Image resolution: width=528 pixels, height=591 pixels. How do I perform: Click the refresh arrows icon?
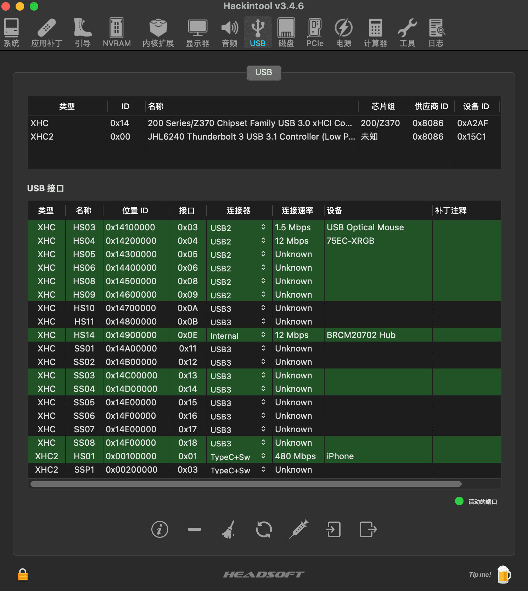coord(264,530)
